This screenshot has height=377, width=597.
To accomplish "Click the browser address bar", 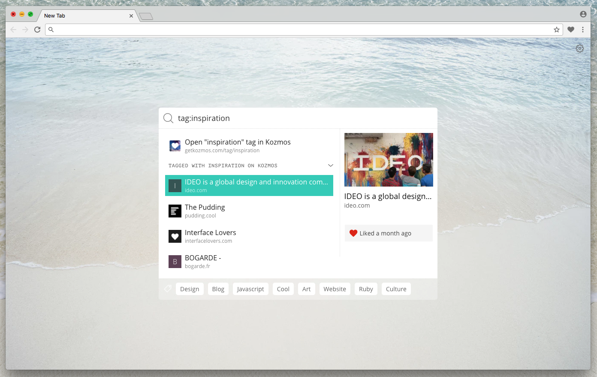I will pyautogui.click(x=304, y=30).
